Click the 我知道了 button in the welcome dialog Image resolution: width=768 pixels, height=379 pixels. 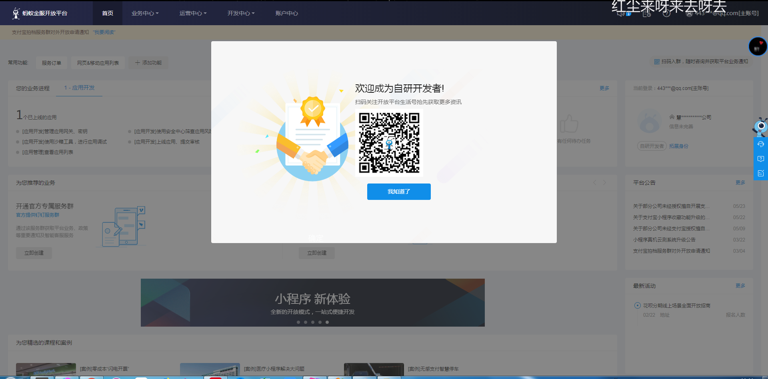point(399,191)
